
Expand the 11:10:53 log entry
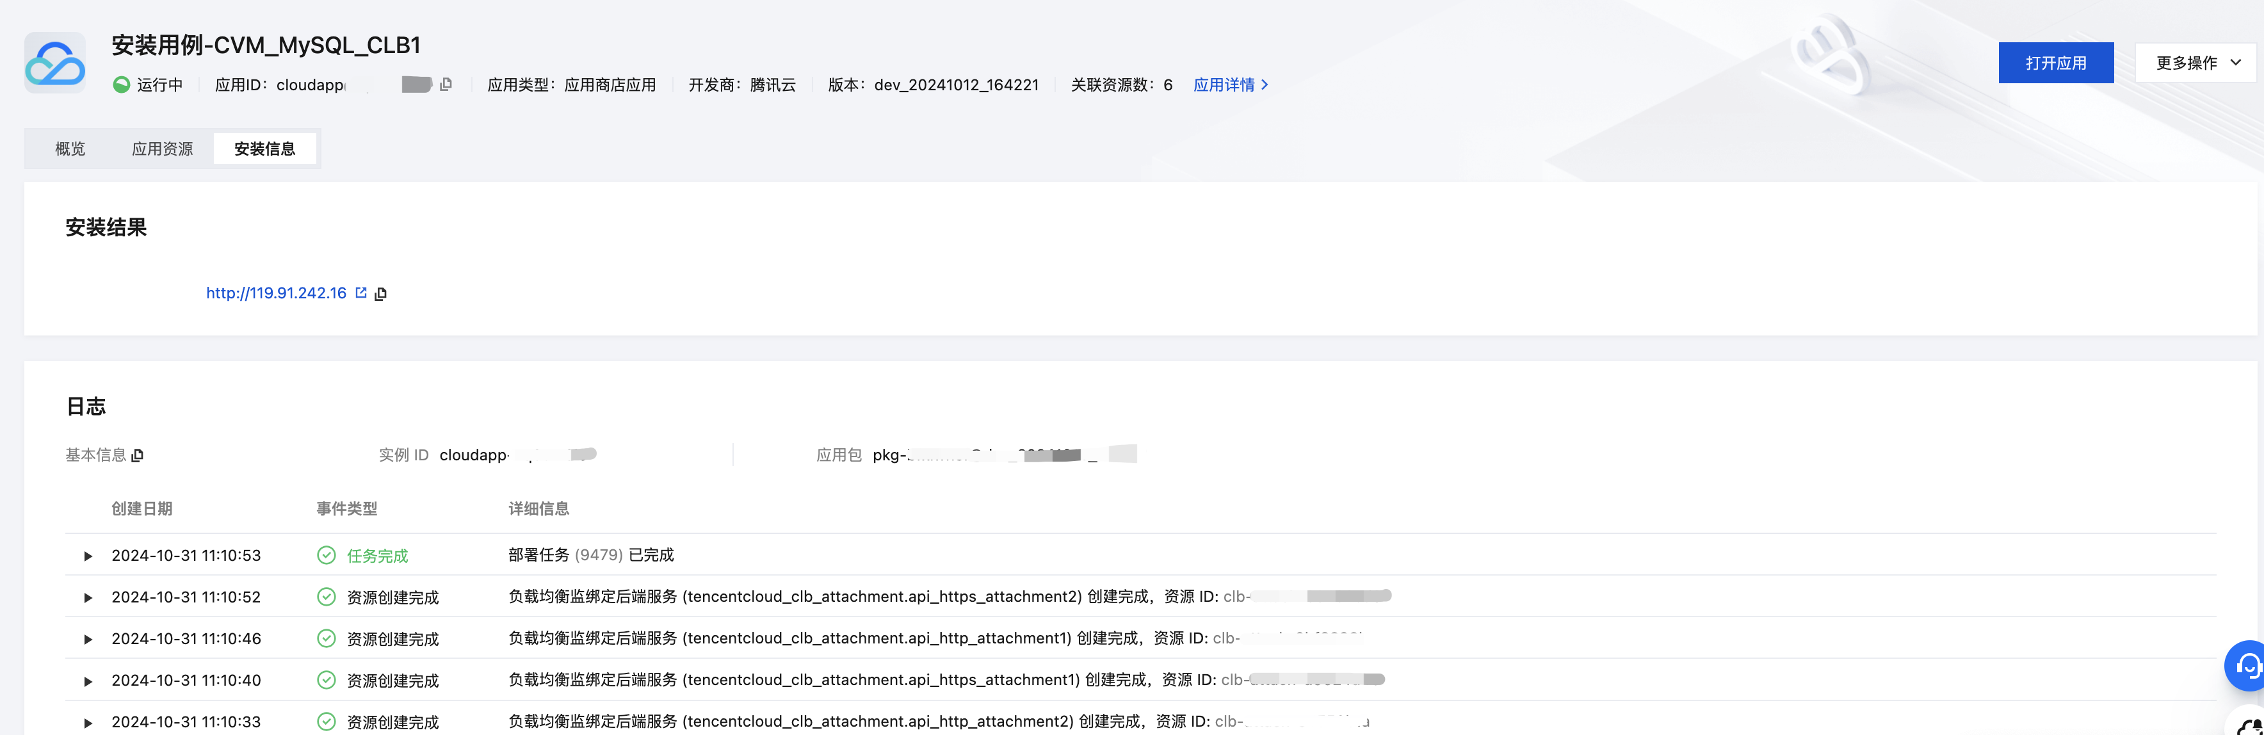[88, 556]
